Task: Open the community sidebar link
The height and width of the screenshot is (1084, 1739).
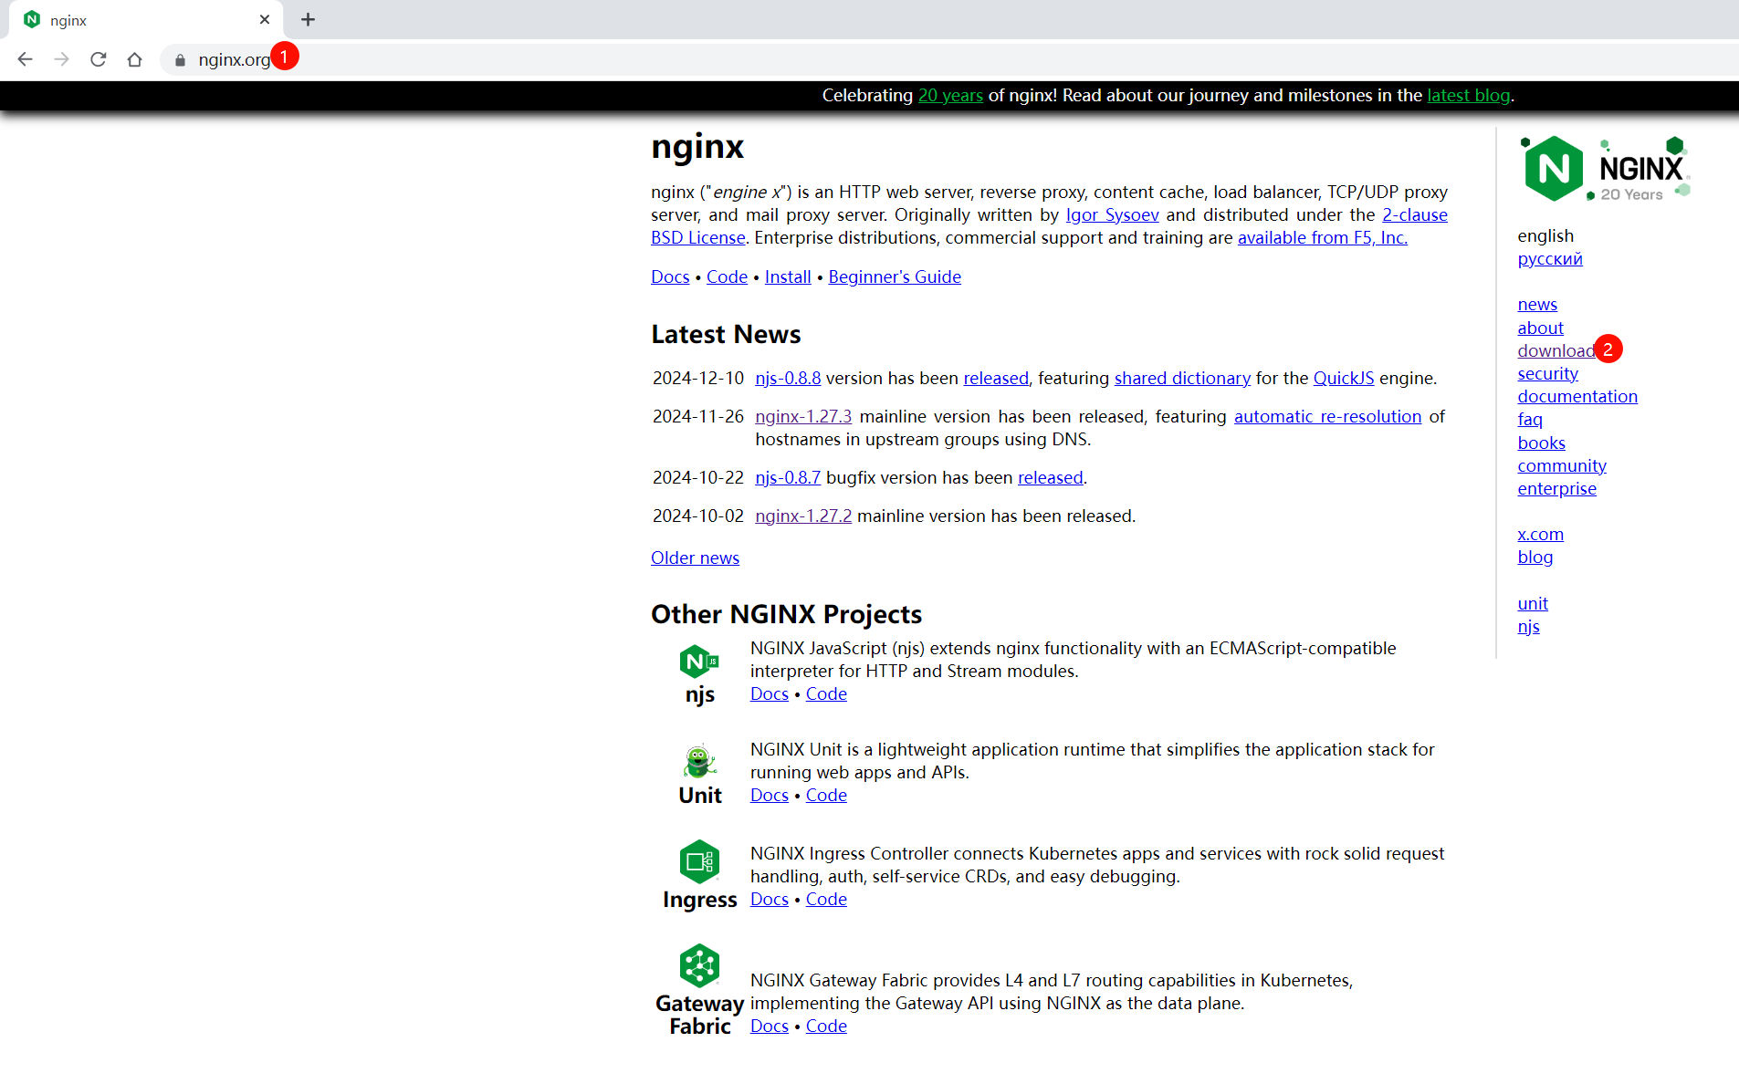Action: [x=1562, y=465]
